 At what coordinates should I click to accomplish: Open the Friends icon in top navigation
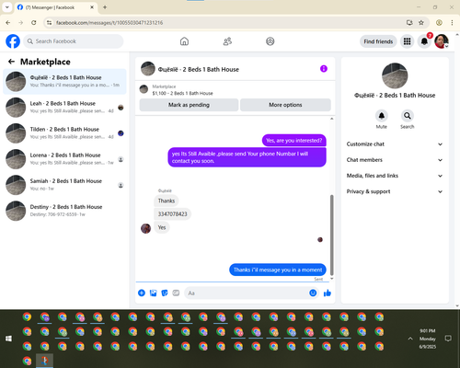(227, 41)
